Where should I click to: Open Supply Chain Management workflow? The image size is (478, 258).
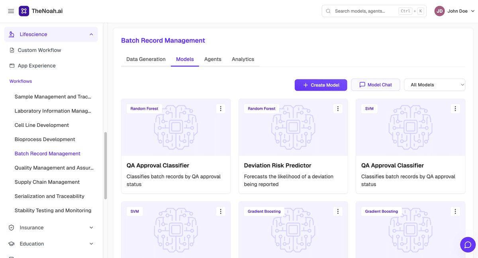tap(47, 182)
